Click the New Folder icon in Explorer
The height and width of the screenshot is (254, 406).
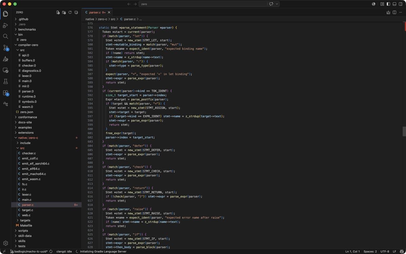(x=64, y=12)
